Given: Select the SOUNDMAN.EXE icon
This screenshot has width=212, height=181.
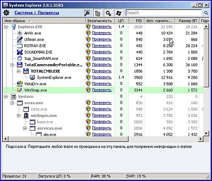Looking at the screenshot, I should point(20,52).
